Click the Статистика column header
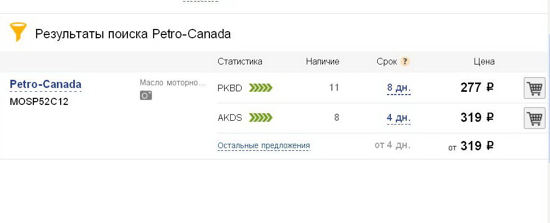Image resolution: width=550 pixels, height=223 pixels. click(240, 62)
